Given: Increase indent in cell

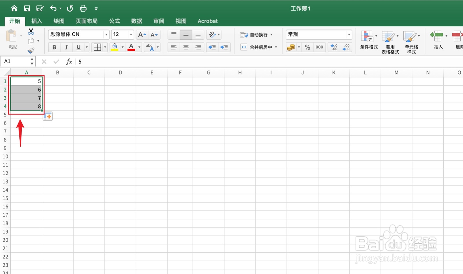Looking at the screenshot, I should (224, 47).
